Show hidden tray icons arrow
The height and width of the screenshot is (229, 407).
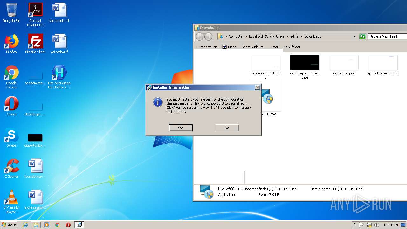coord(355,225)
